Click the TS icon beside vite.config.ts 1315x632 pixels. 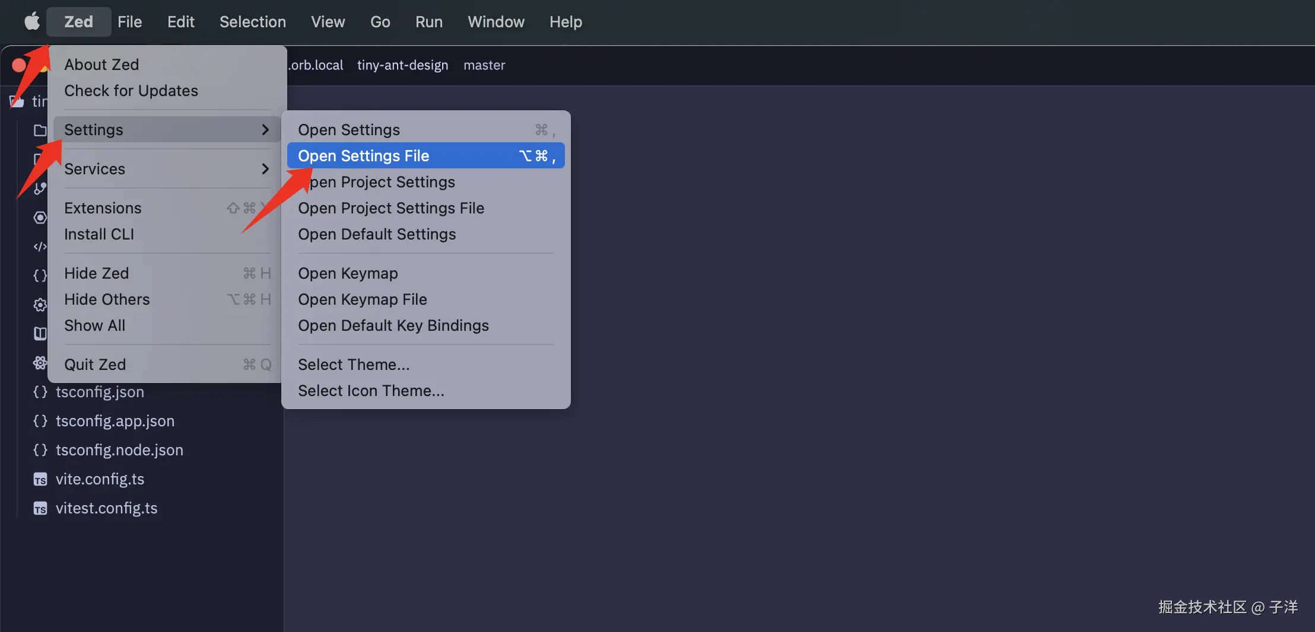(x=40, y=480)
